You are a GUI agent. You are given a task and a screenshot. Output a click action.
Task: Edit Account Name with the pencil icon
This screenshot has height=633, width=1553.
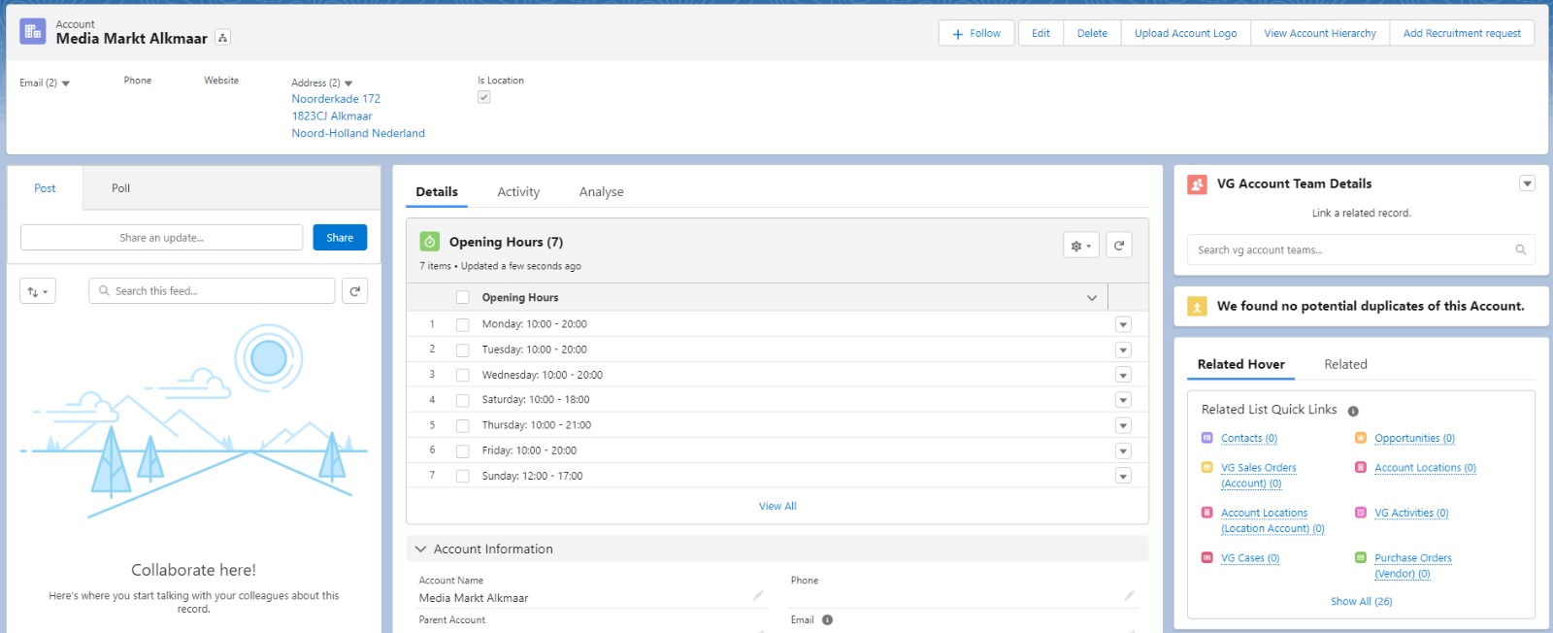pyautogui.click(x=758, y=595)
